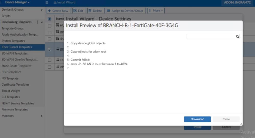Open NSX-T Service Templates
Screen dimensions: 255x138
tap(18, 103)
